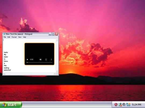Play the video in the Notepad window

(x=27, y=59)
